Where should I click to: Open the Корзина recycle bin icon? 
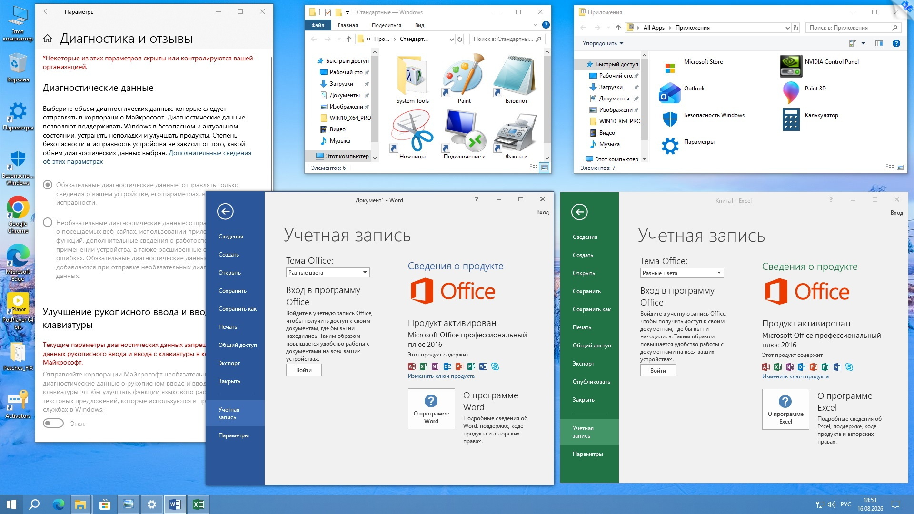[x=18, y=68]
